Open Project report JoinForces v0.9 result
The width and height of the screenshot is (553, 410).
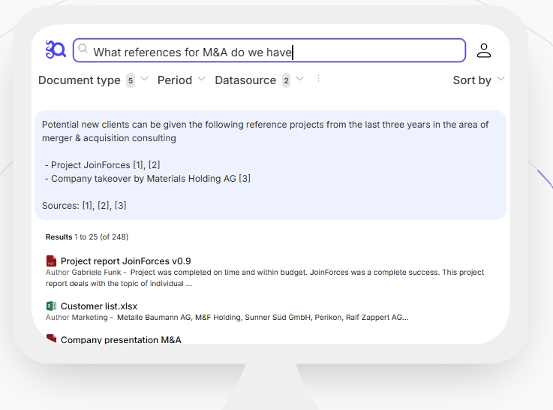pos(125,261)
